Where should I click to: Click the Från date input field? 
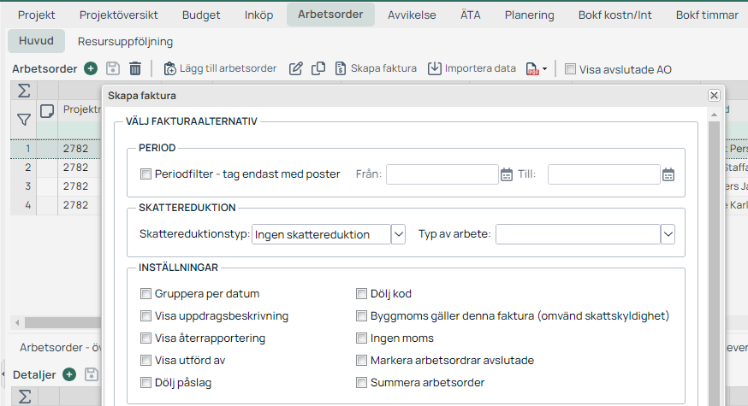pos(442,174)
